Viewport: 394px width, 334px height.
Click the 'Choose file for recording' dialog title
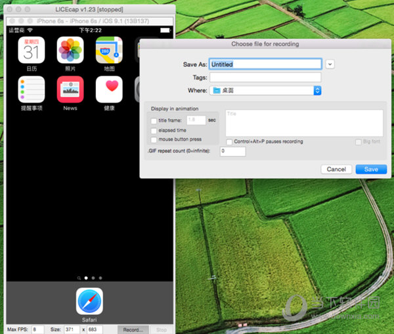[265, 44]
